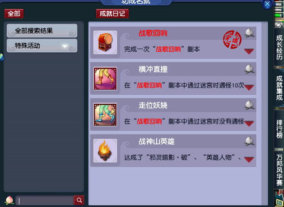Image resolution: width=284 pixels, height=207 pixels.
Task: Click the red 完成 stamp on 战歌回响
Action: coord(232,40)
